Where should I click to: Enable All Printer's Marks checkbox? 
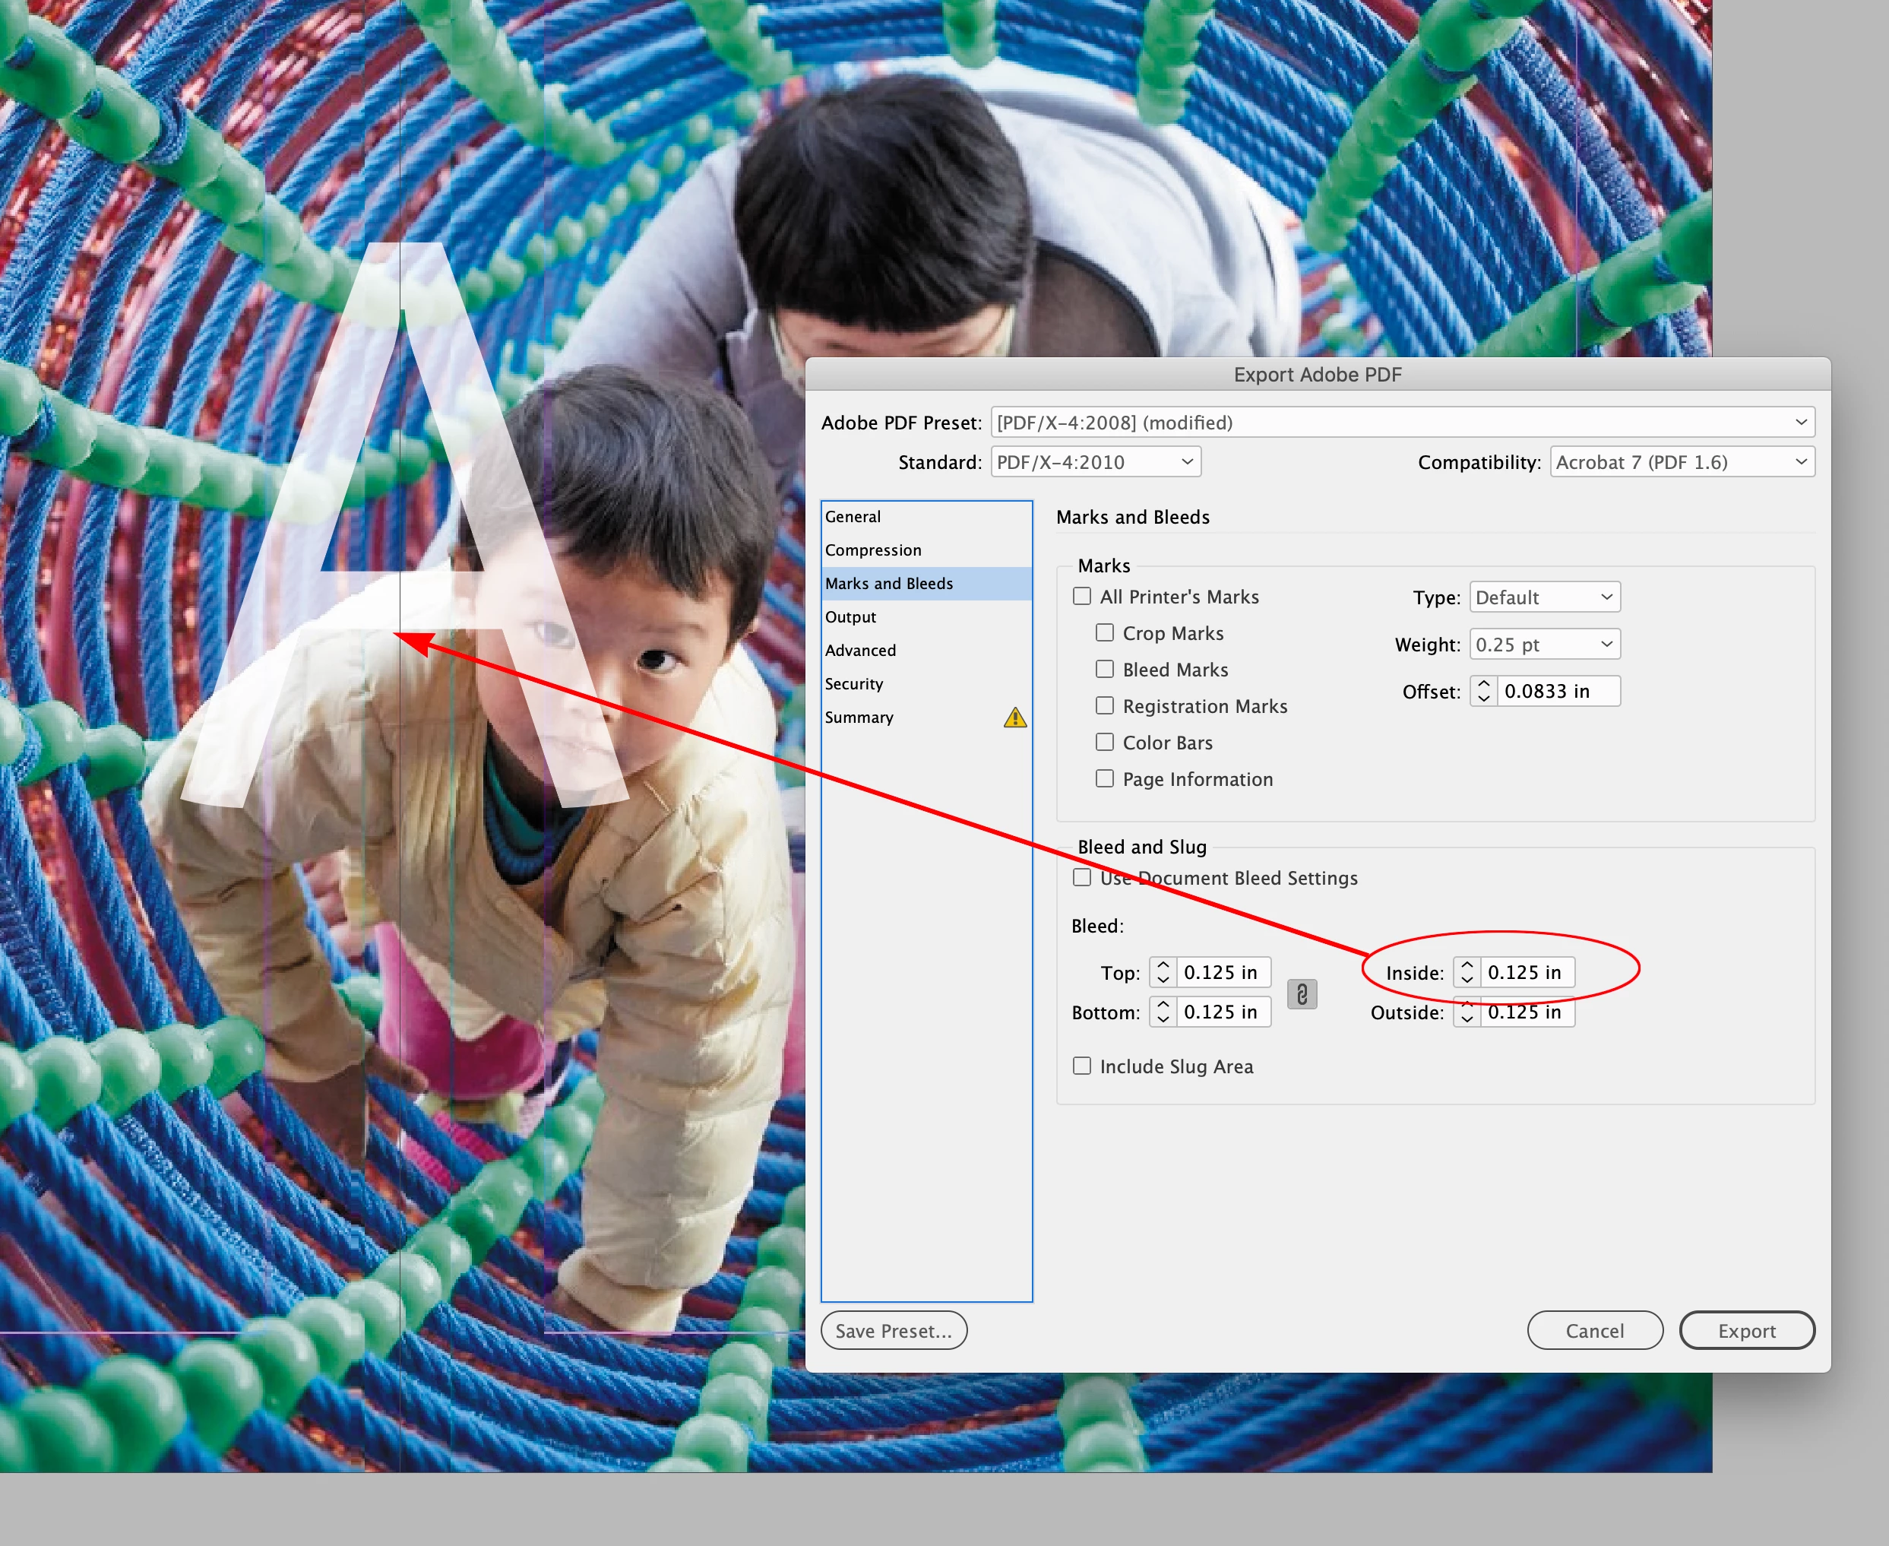point(1081,597)
